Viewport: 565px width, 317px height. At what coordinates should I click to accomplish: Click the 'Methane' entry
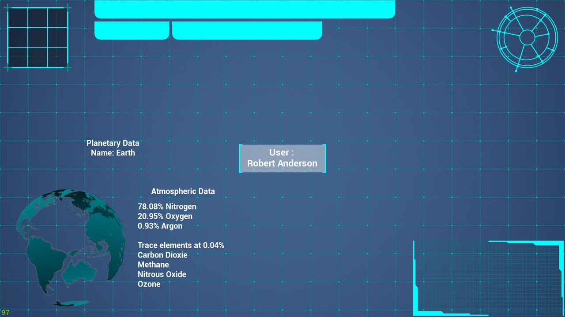153,265
